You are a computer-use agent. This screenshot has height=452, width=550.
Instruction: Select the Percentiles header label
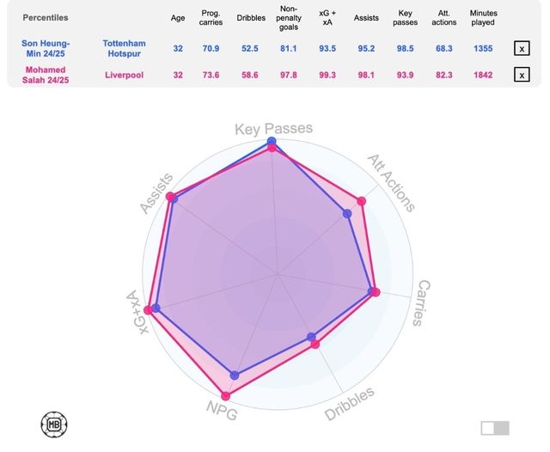point(46,17)
